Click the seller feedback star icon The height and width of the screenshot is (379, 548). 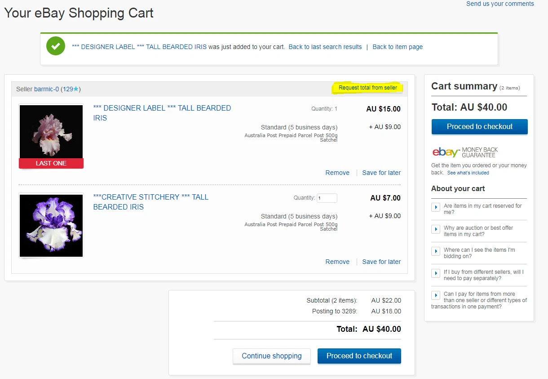pos(76,89)
